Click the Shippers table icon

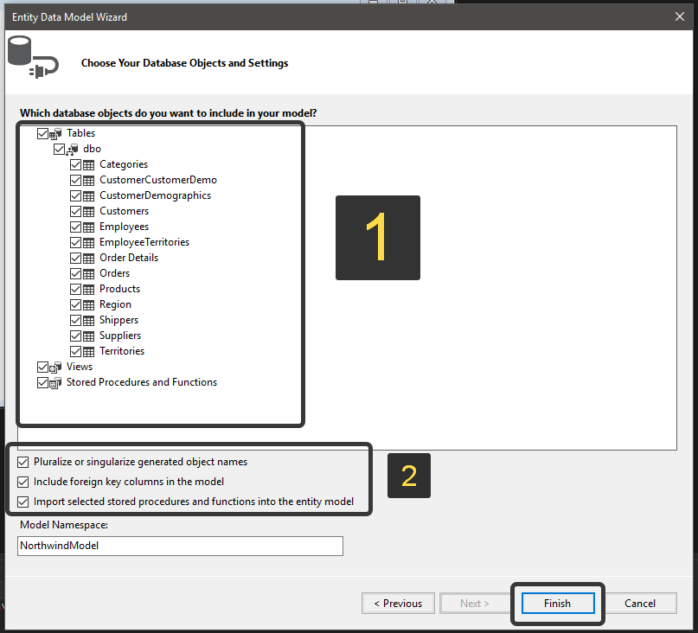[88, 321]
